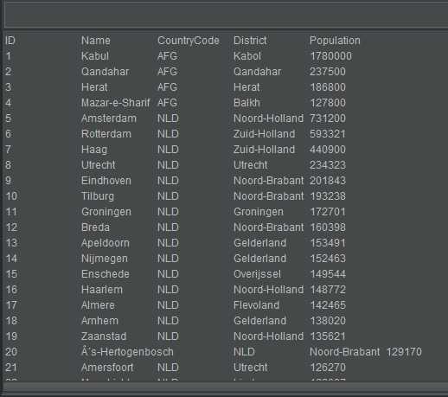448x397 pixels.
Task: Select the district value Kabol
Action: (x=247, y=56)
